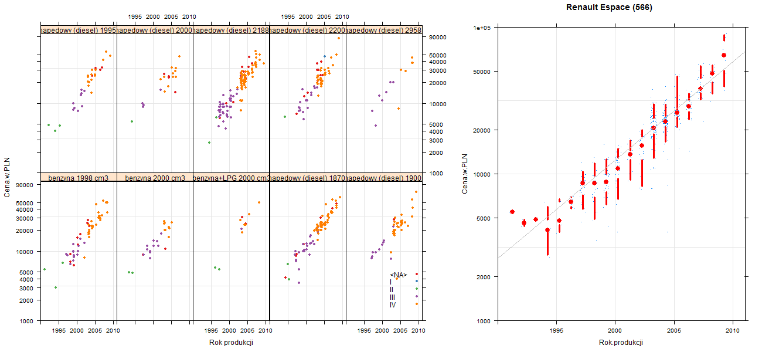Select the "III" legend label
The height and width of the screenshot is (352, 762).
(x=392, y=297)
